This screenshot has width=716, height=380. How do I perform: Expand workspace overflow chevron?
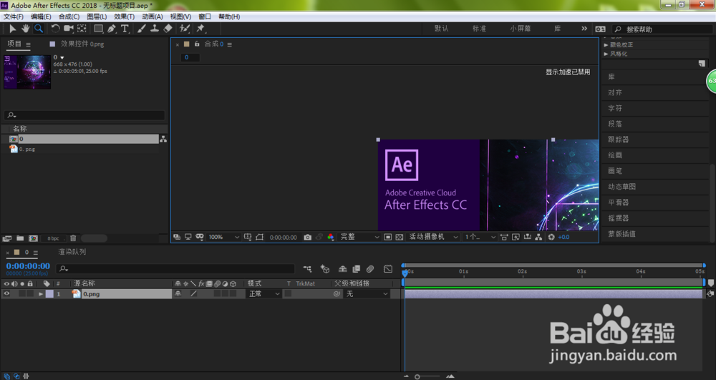click(x=584, y=29)
